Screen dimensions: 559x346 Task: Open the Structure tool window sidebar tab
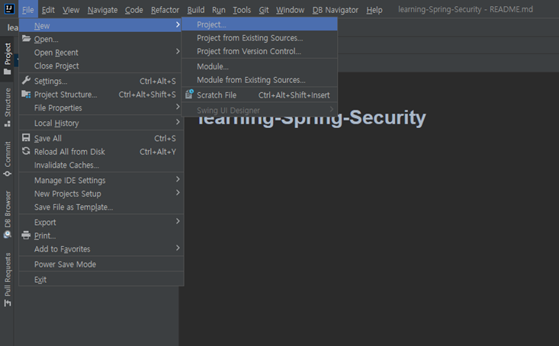pyautogui.click(x=7, y=107)
